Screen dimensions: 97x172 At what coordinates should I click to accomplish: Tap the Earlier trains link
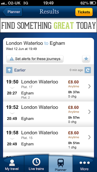click(x=20, y=70)
